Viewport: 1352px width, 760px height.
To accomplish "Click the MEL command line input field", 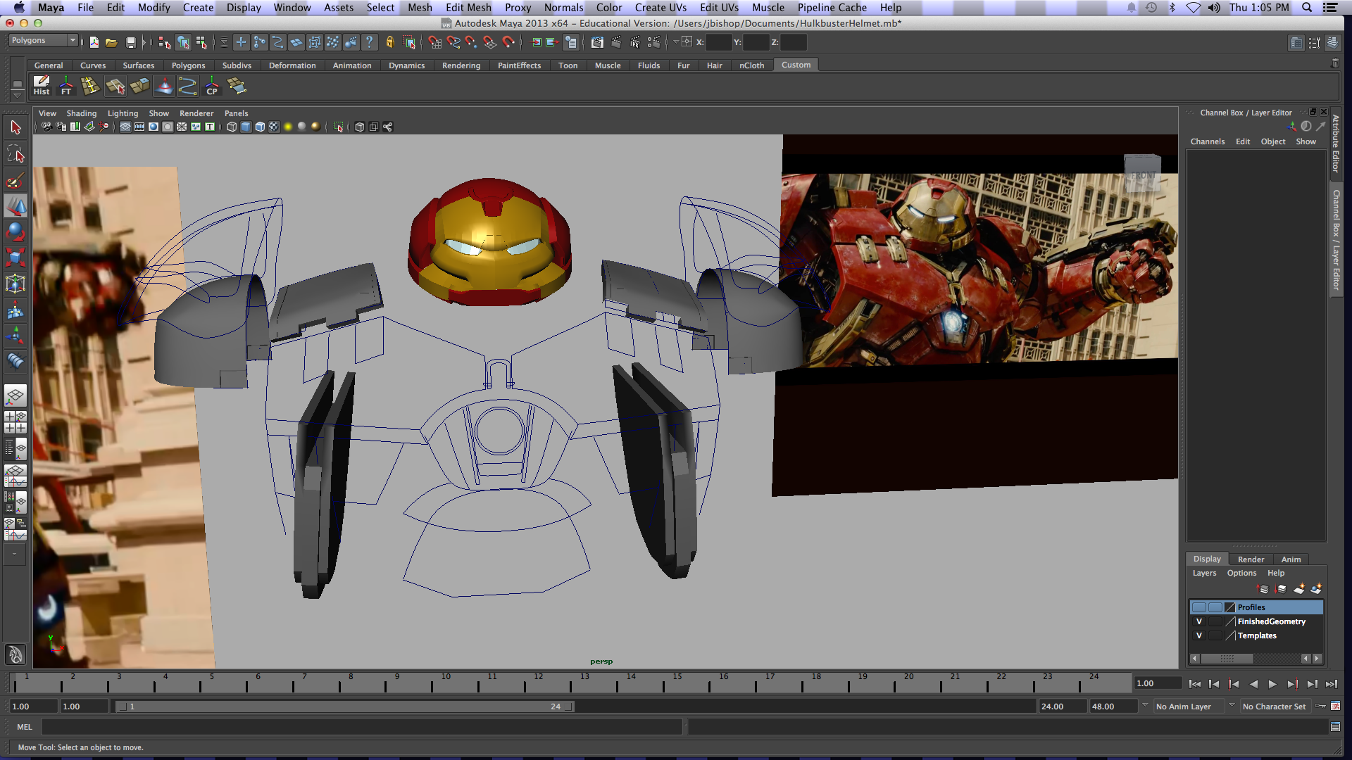I will click(x=362, y=727).
